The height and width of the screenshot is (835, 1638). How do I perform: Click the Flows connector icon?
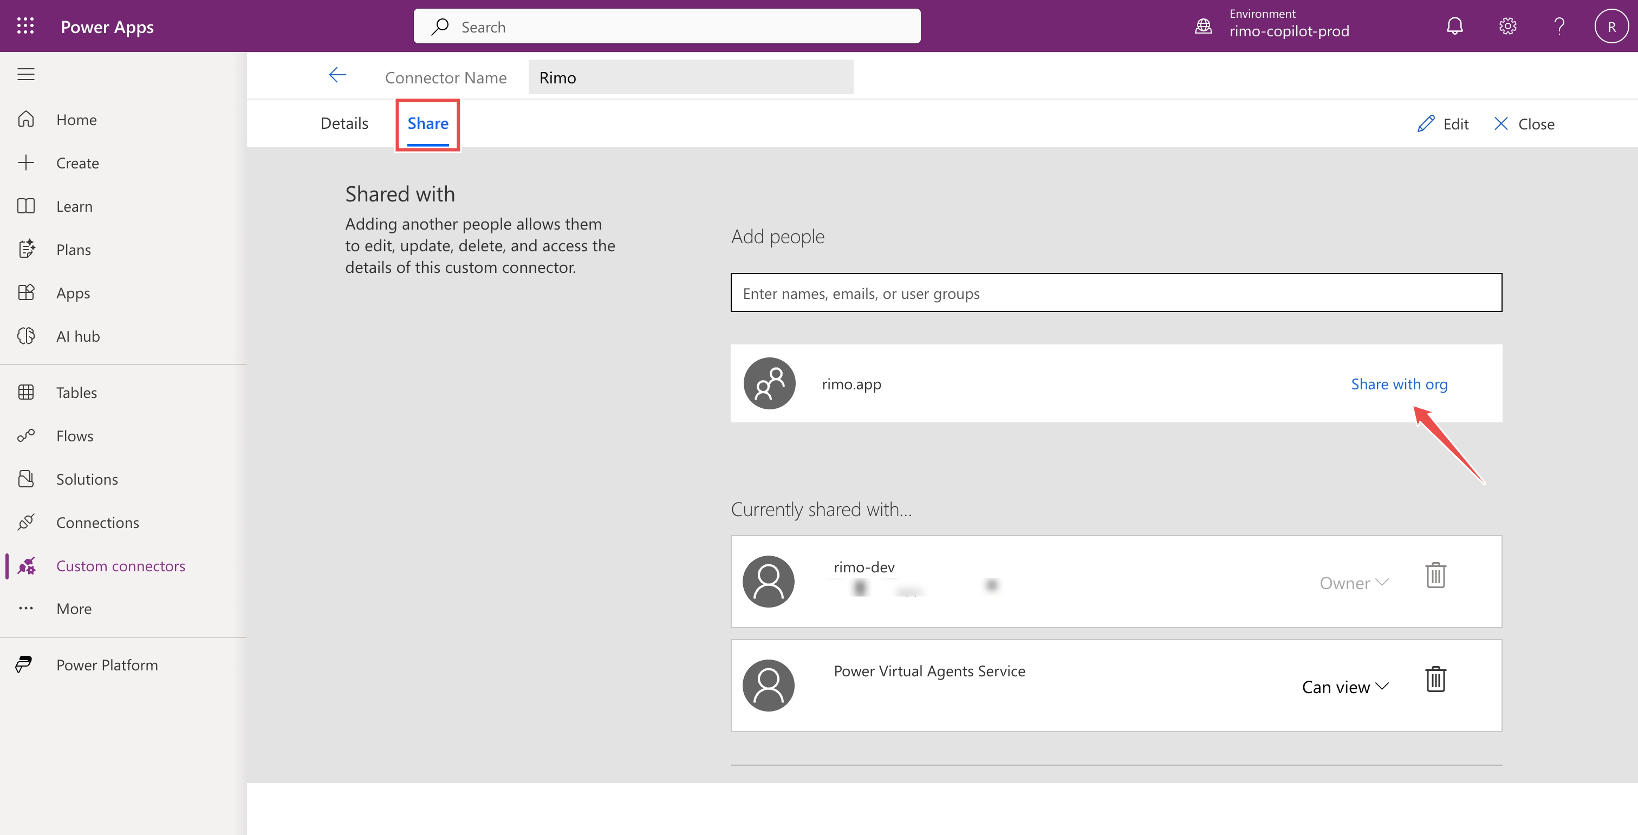26,435
